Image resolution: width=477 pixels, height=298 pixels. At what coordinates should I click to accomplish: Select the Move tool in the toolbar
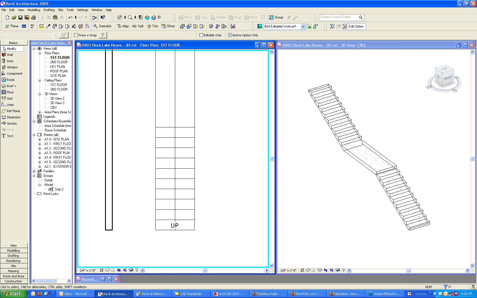tap(185, 18)
